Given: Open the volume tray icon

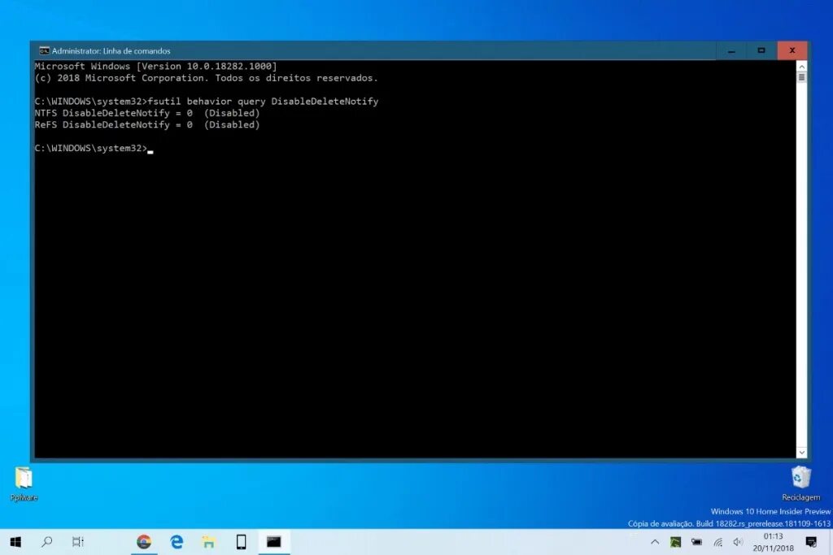Looking at the screenshot, I should (737, 541).
